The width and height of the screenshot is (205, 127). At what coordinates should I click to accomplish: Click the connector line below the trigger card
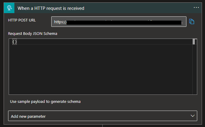click(103, 126)
